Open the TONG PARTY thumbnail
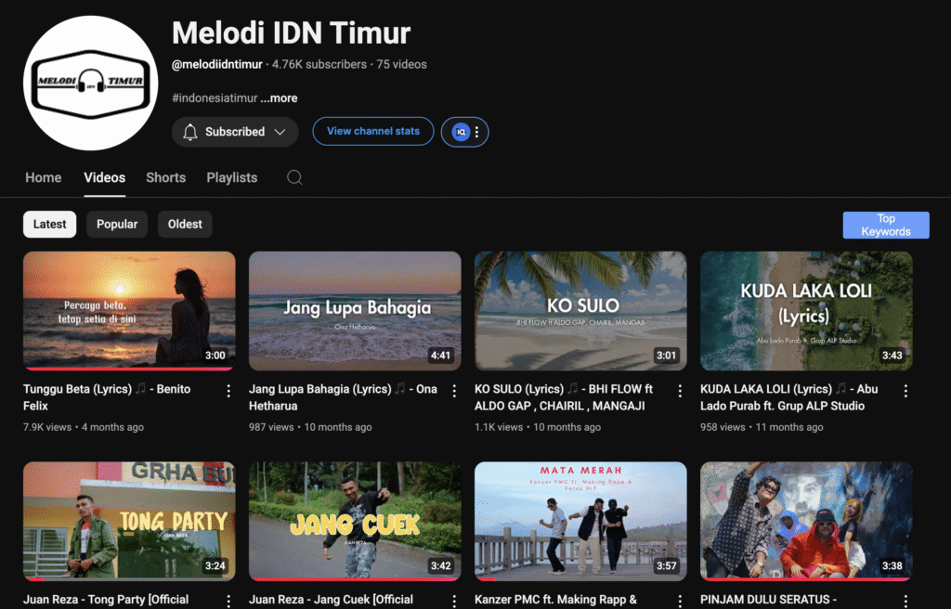 pos(129,521)
